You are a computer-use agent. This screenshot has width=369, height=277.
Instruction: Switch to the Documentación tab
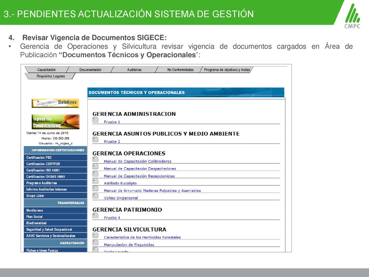tap(90, 70)
